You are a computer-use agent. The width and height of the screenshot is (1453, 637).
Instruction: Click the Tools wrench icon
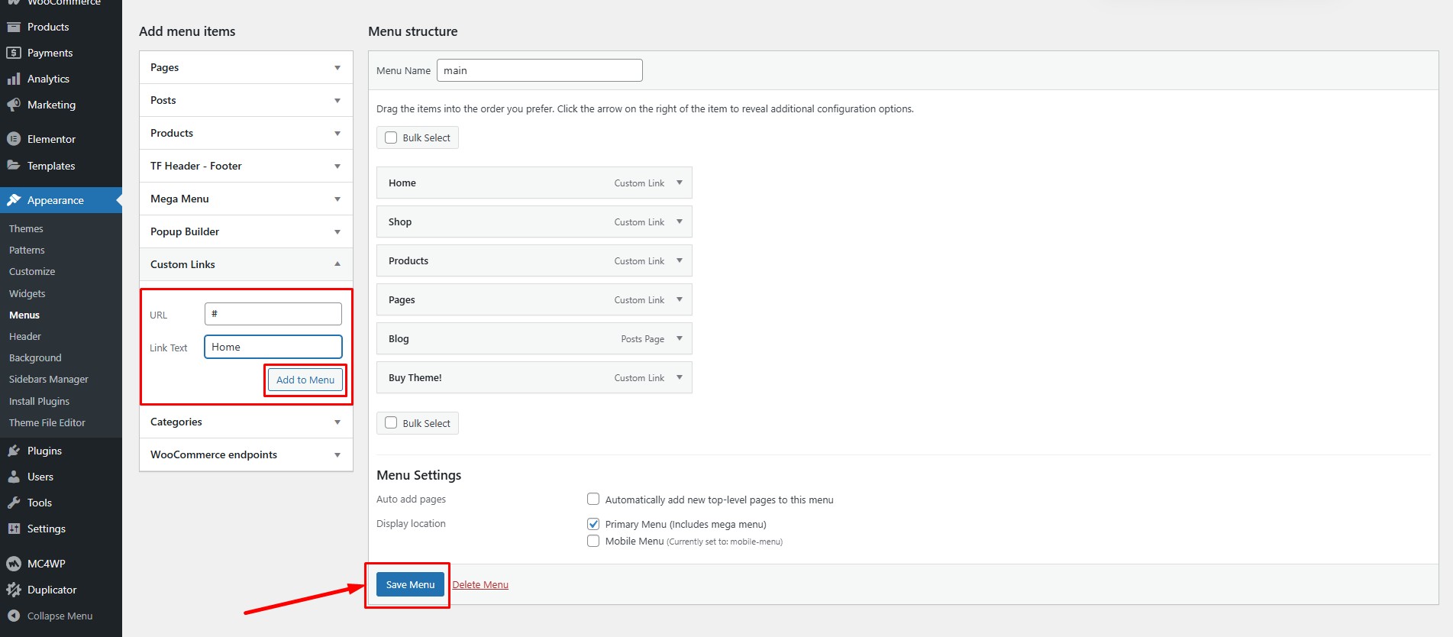click(x=14, y=503)
